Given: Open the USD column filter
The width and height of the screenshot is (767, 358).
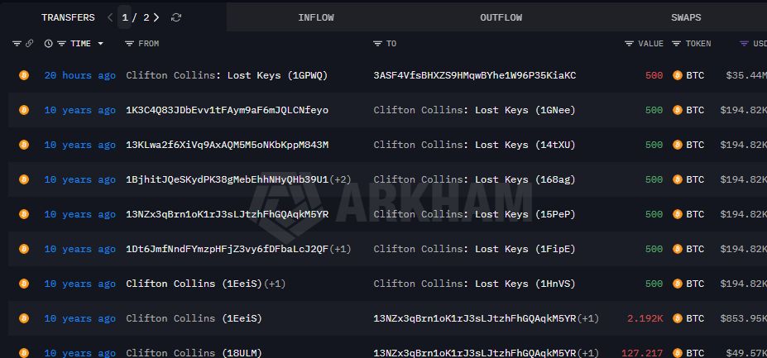Looking at the screenshot, I should point(745,44).
